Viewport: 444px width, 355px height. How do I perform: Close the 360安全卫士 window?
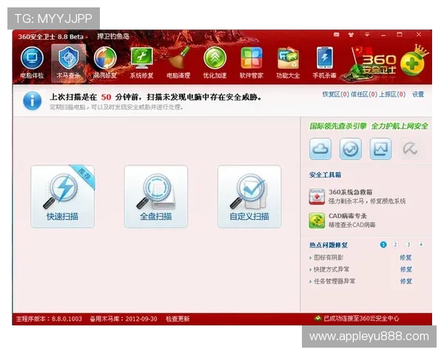(419, 35)
